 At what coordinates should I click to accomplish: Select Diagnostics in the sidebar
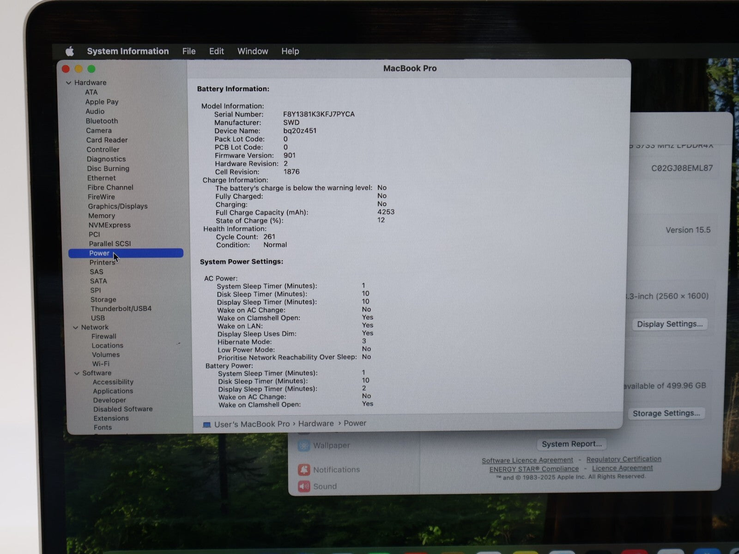coord(106,159)
